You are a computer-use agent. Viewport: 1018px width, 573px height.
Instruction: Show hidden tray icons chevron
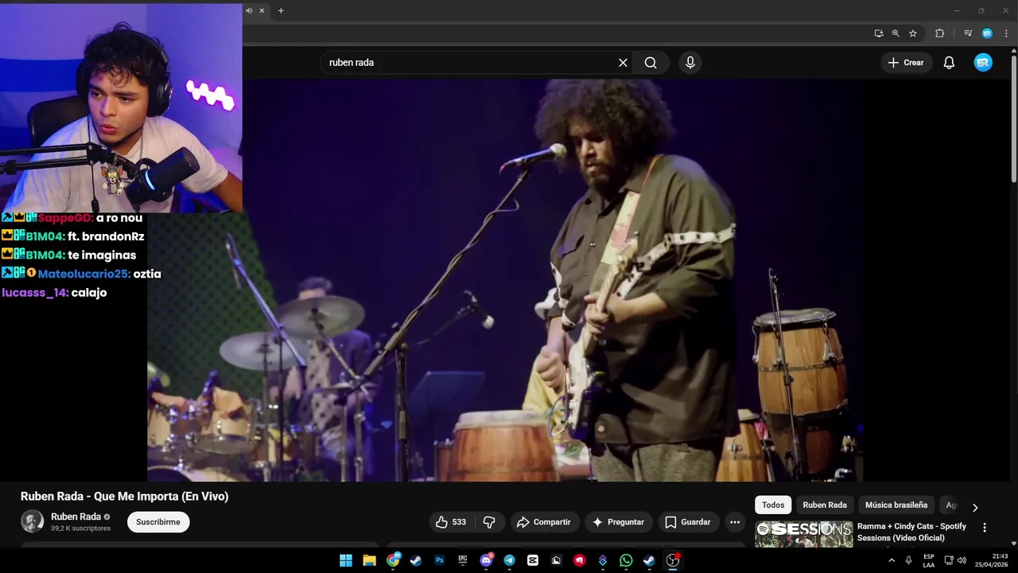tap(892, 560)
